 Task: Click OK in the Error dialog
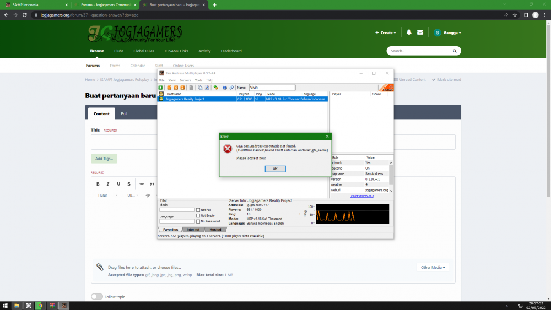[275, 169]
